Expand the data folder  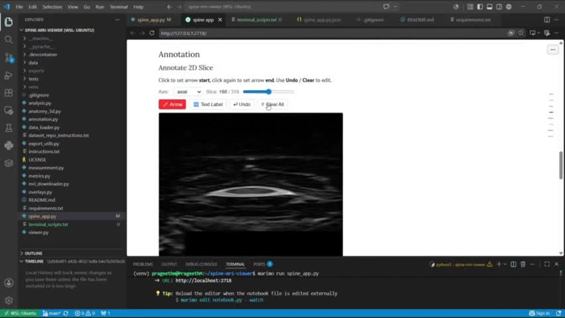(33, 63)
